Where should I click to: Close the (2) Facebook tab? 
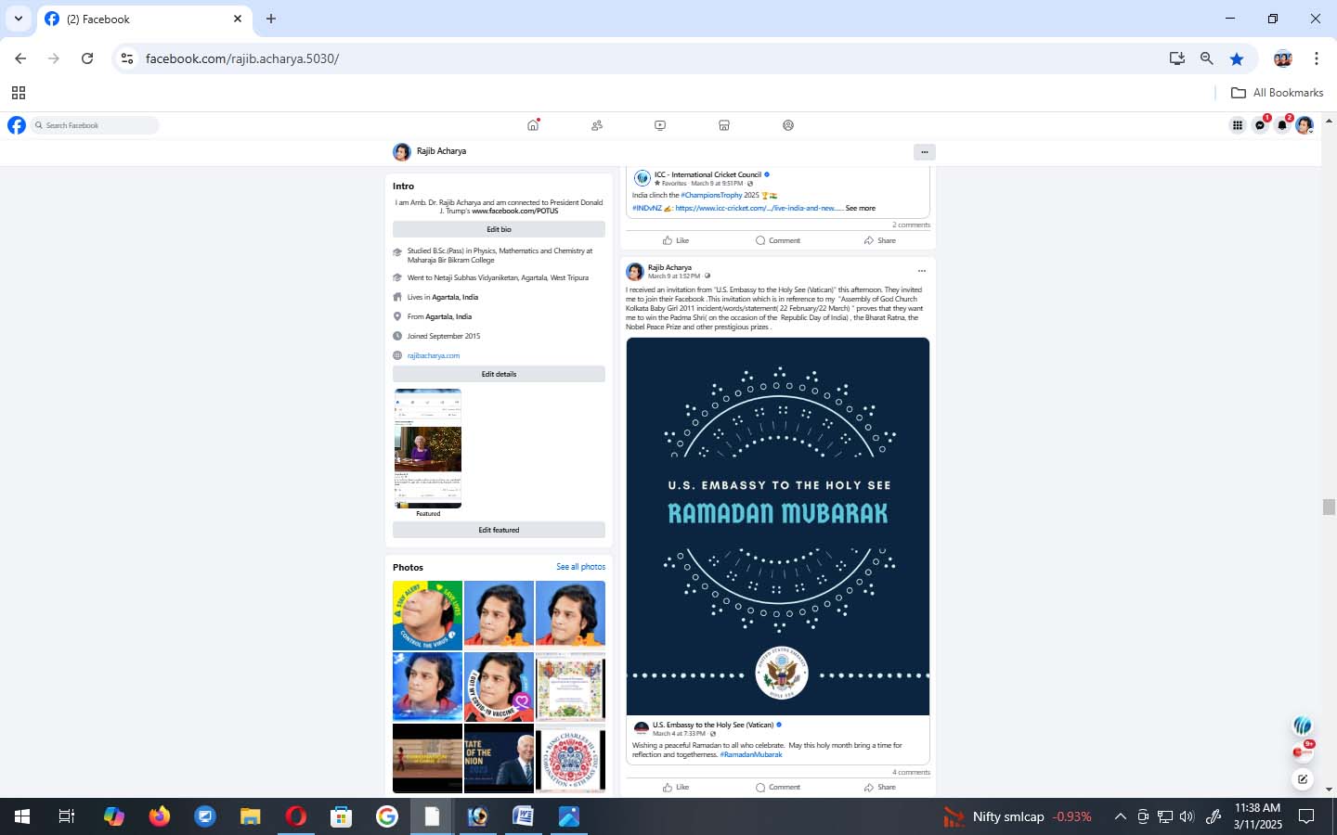(x=238, y=19)
